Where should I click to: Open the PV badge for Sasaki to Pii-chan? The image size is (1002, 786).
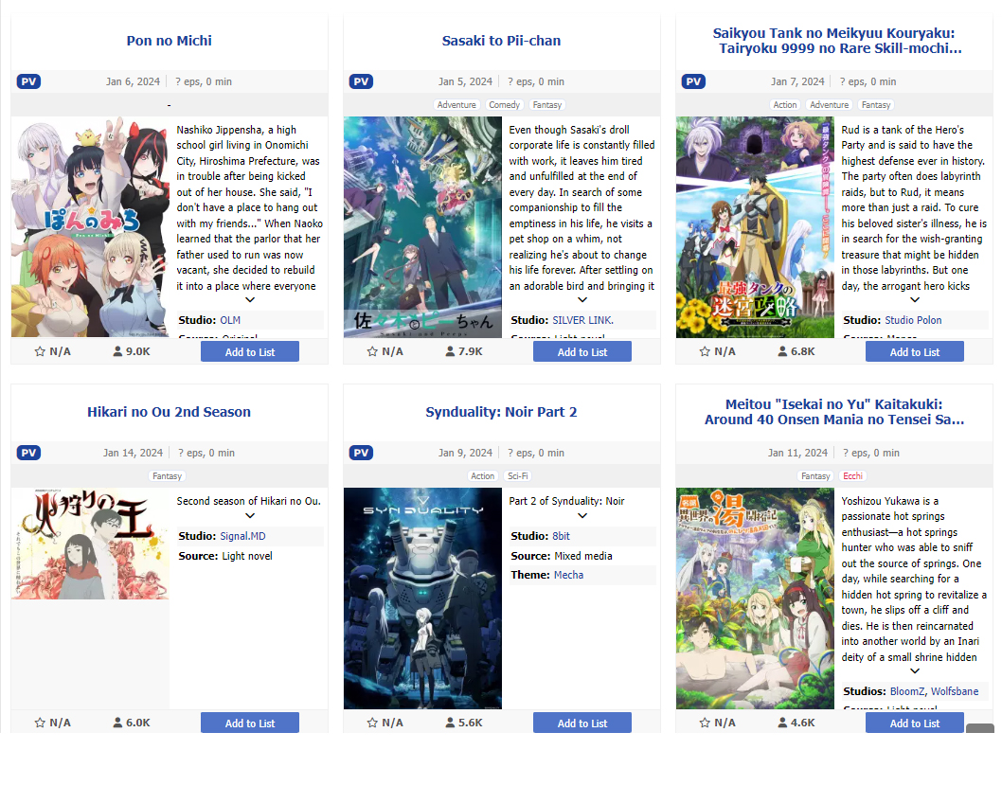[361, 81]
